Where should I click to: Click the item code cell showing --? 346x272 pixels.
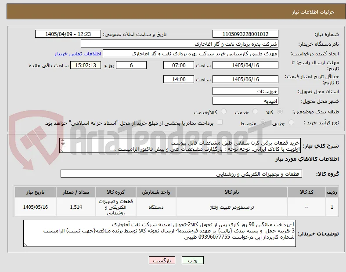point(306,207)
